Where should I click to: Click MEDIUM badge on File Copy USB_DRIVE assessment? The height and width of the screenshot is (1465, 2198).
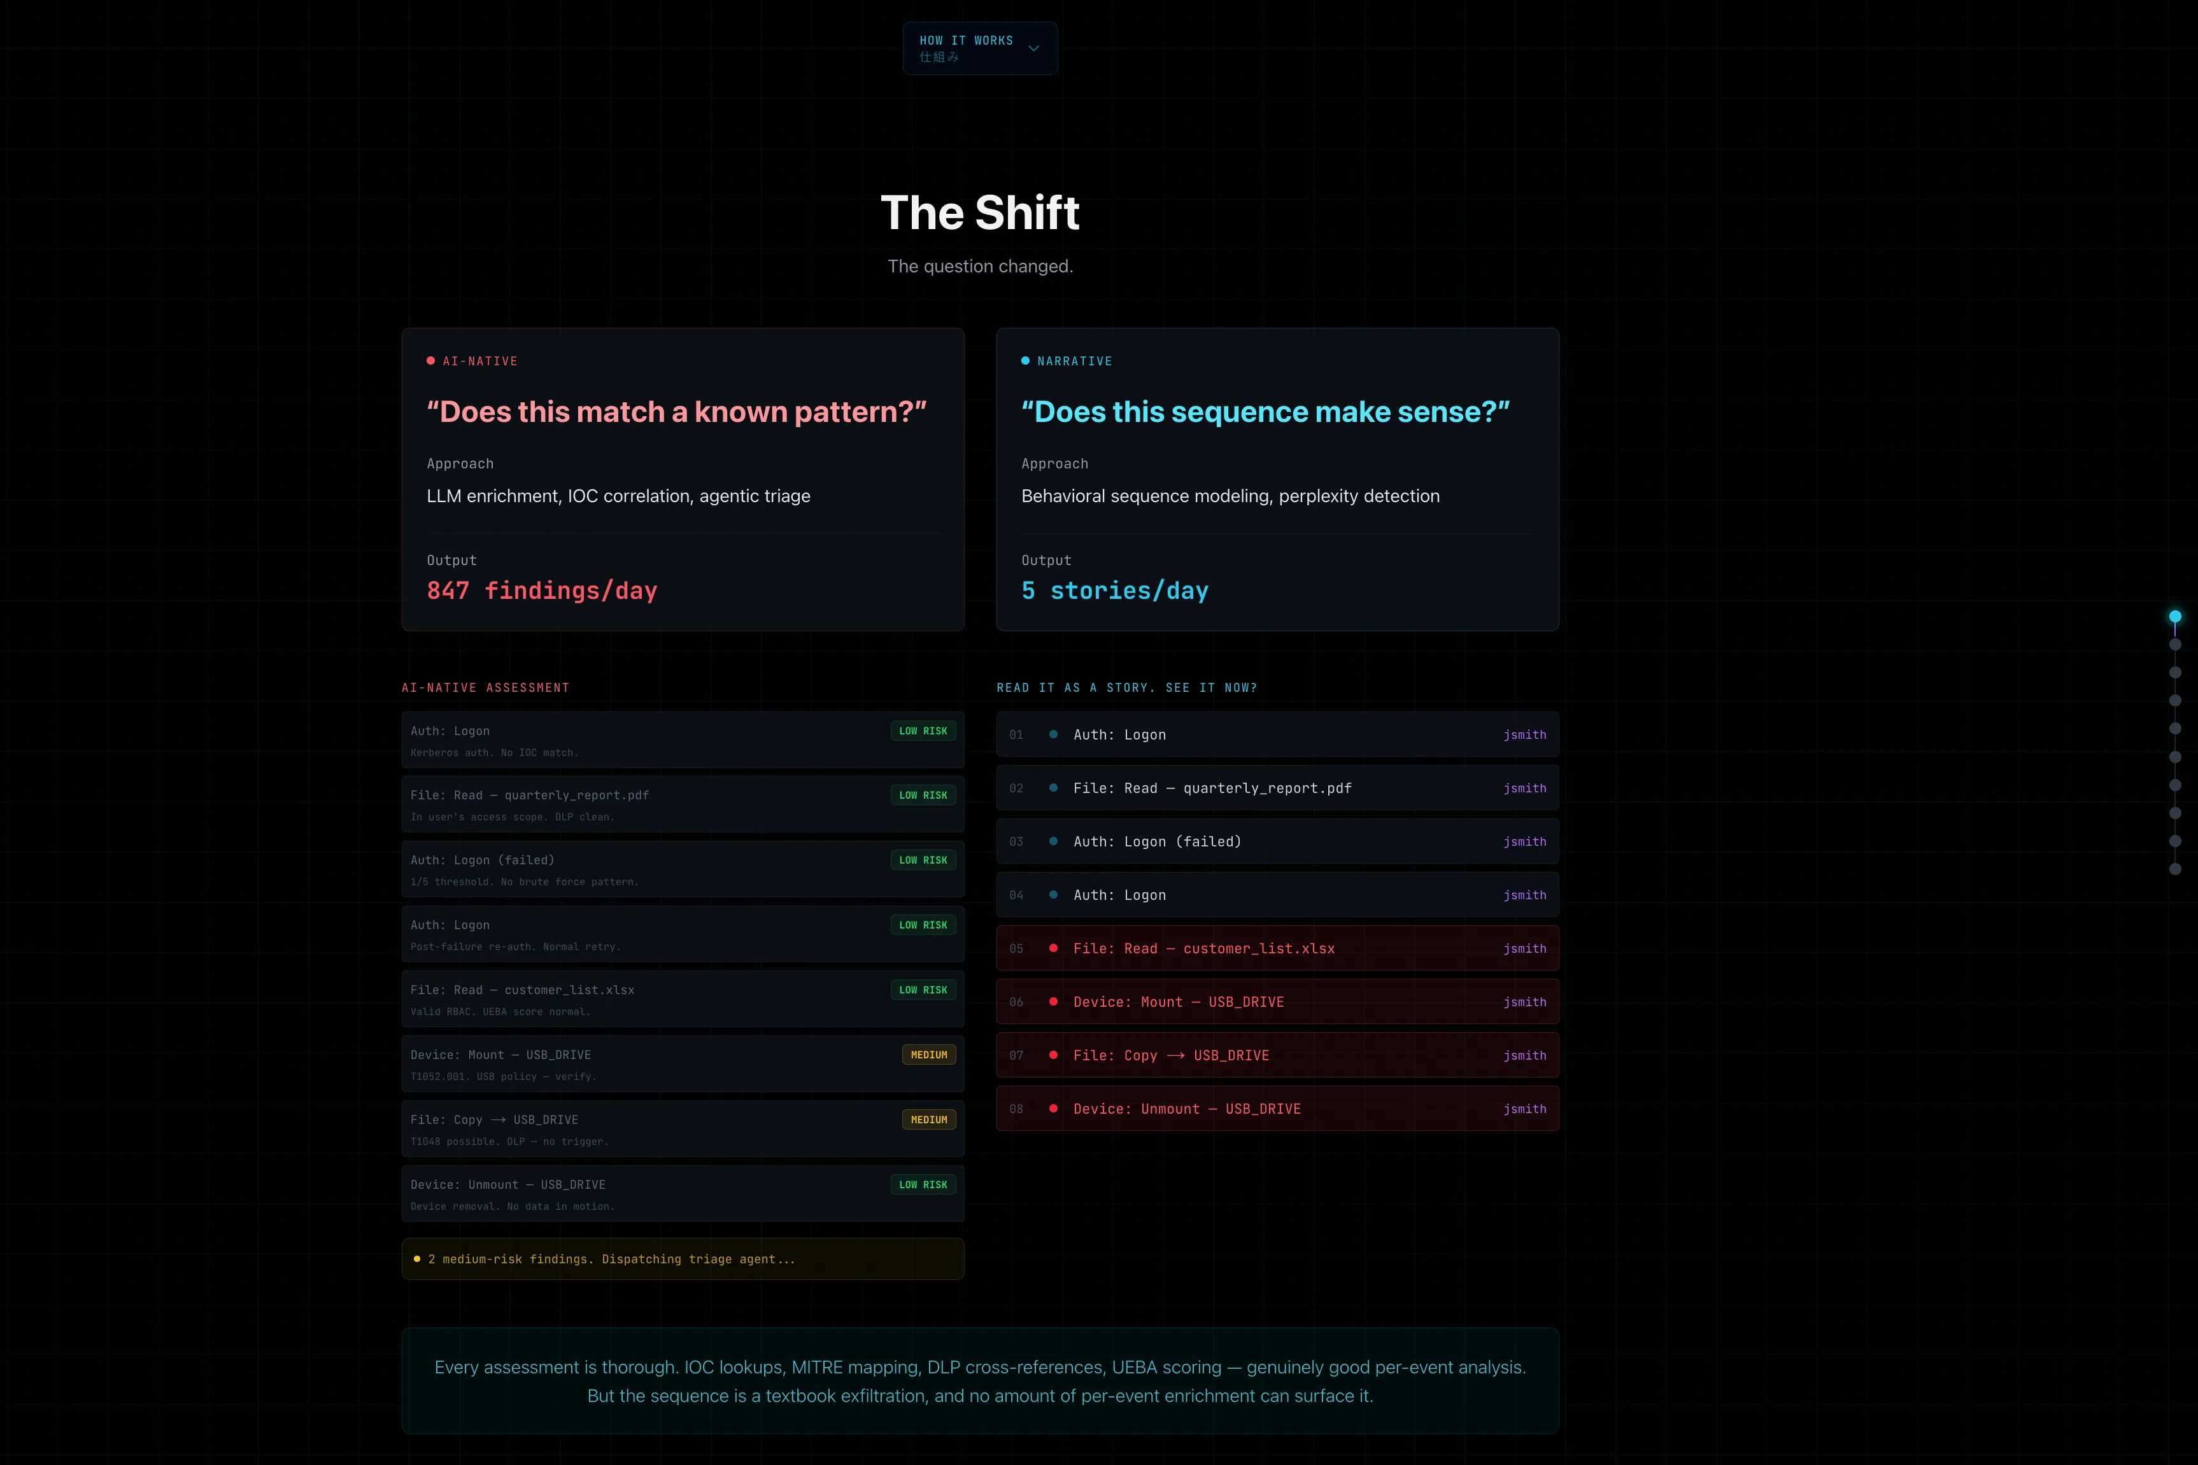coord(929,1119)
